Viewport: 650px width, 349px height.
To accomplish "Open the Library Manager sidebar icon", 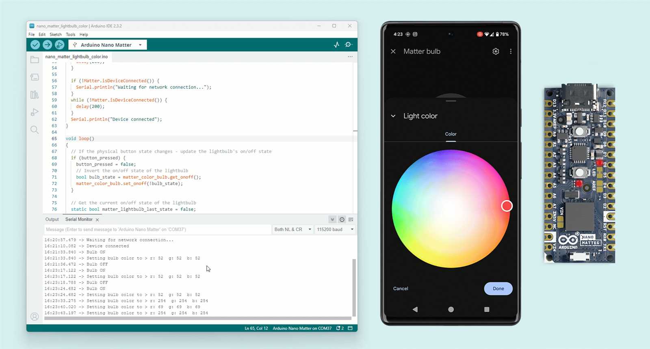I will click(35, 95).
